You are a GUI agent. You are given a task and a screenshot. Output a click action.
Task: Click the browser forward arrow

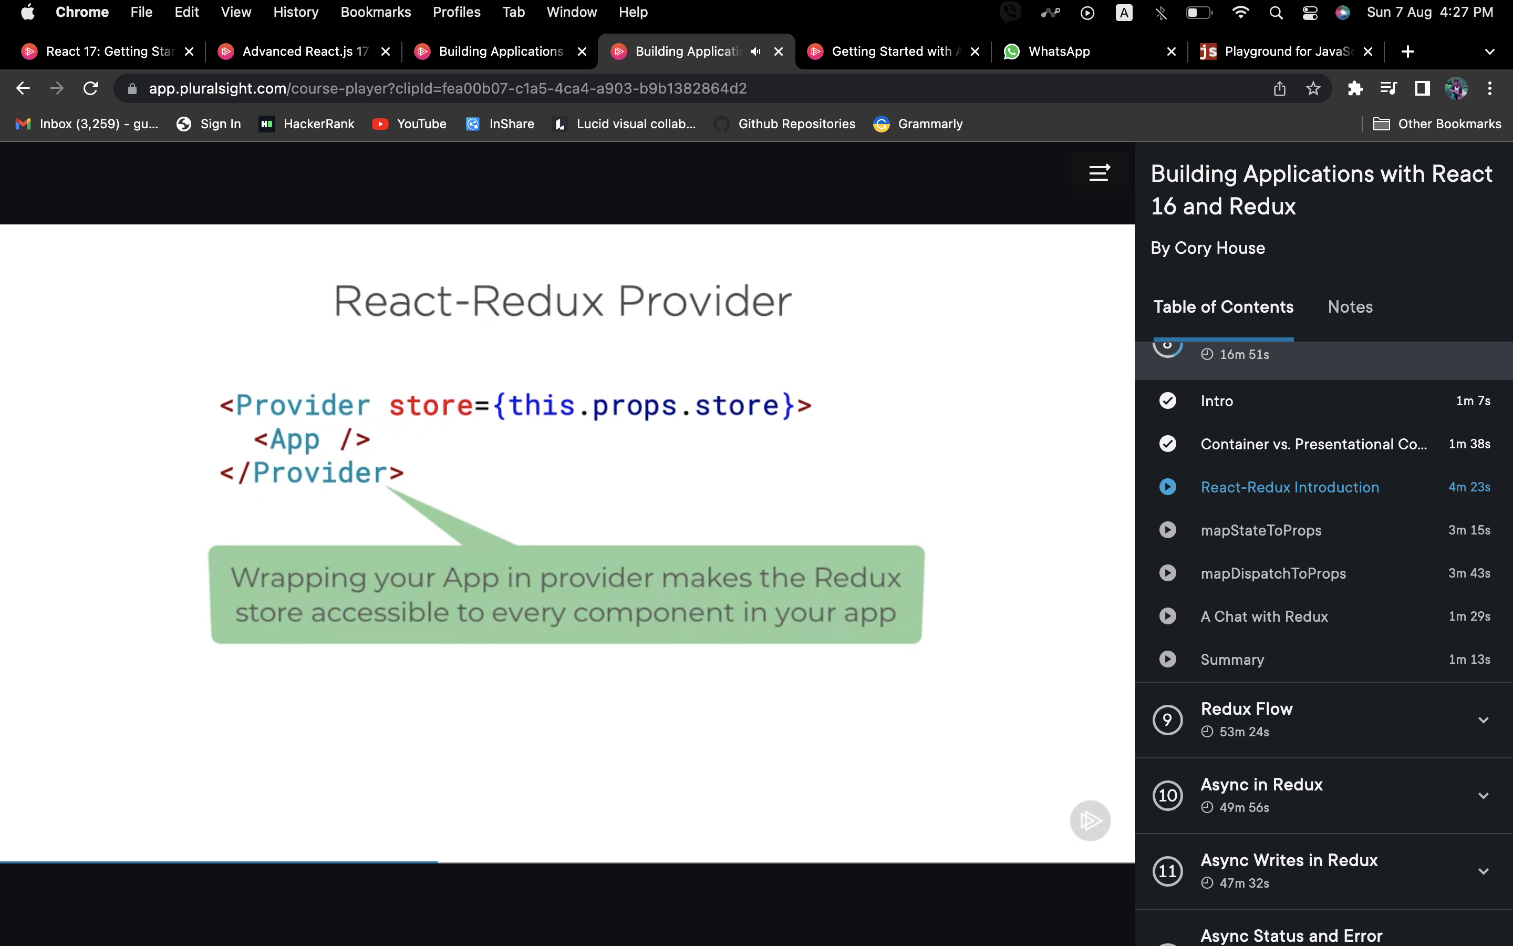pos(57,88)
